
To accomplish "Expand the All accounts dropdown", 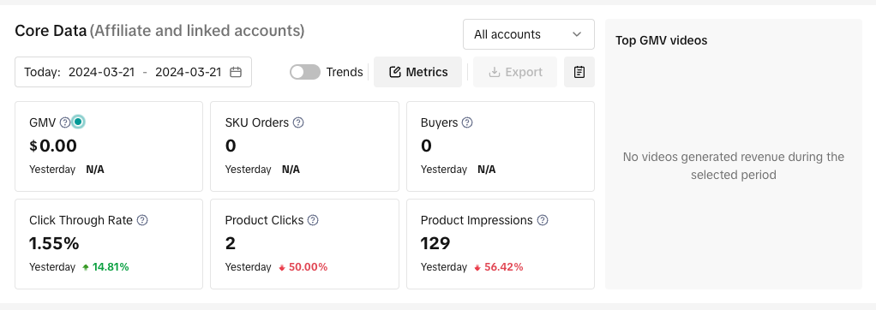I will pyautogui.click(x=529, y=34).
